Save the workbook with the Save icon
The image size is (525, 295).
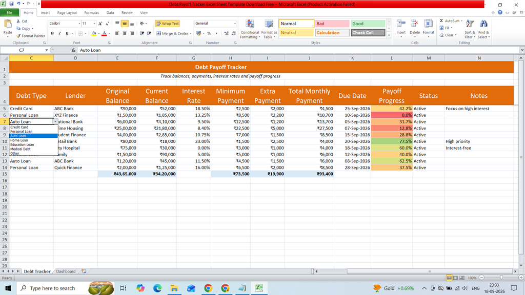pos(11,4)
